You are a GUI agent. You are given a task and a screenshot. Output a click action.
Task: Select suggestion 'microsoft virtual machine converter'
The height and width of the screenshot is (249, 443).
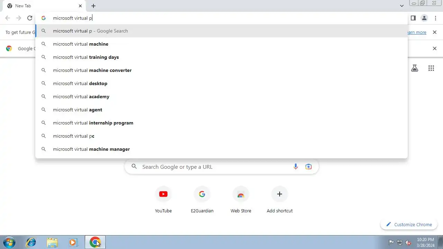[x=221, y=70]
